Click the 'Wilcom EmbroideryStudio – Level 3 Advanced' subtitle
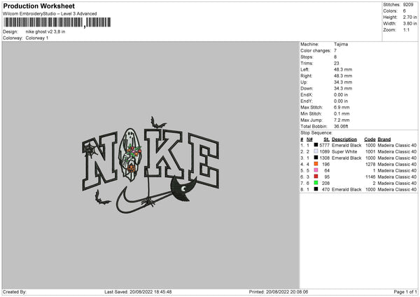Screen dimensions: 420x297 coord(50,14)
